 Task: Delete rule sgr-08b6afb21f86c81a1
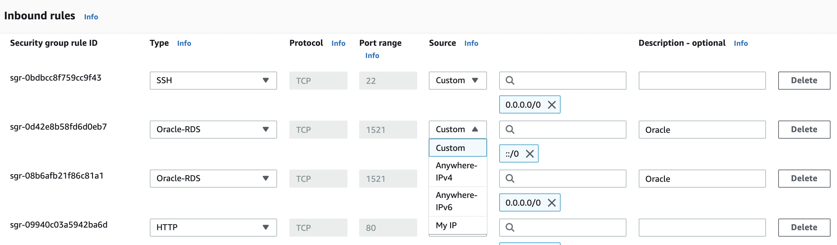(x=804, y=179)
